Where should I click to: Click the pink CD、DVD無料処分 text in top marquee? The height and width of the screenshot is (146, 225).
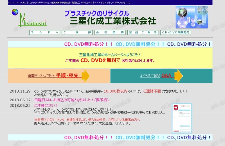[89, 44]
